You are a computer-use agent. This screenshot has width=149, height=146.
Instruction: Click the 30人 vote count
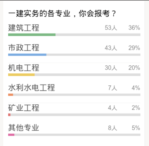[111, 68]
